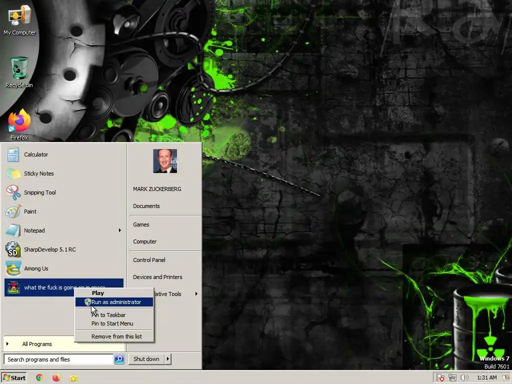
Task: Click the Sticky Notes icon
Action: tap(13, 173)
